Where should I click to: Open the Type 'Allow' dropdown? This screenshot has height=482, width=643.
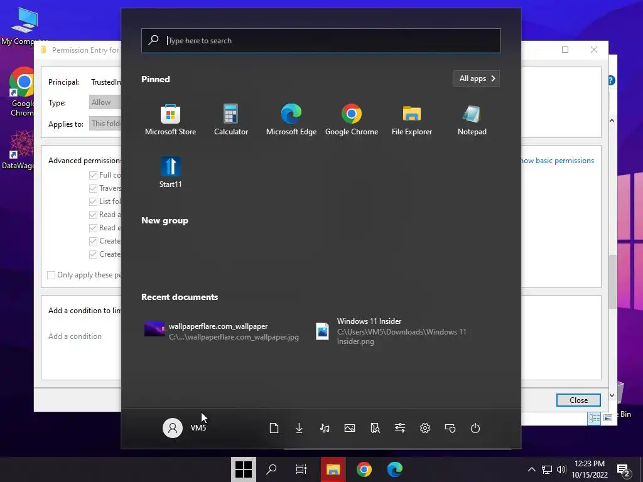pyautogui.click(x=105, y=102)
